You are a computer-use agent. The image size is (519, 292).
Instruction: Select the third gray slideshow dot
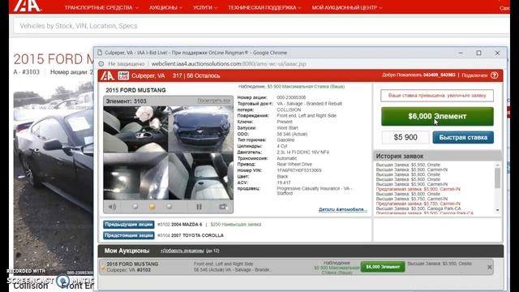pos(169,206)
